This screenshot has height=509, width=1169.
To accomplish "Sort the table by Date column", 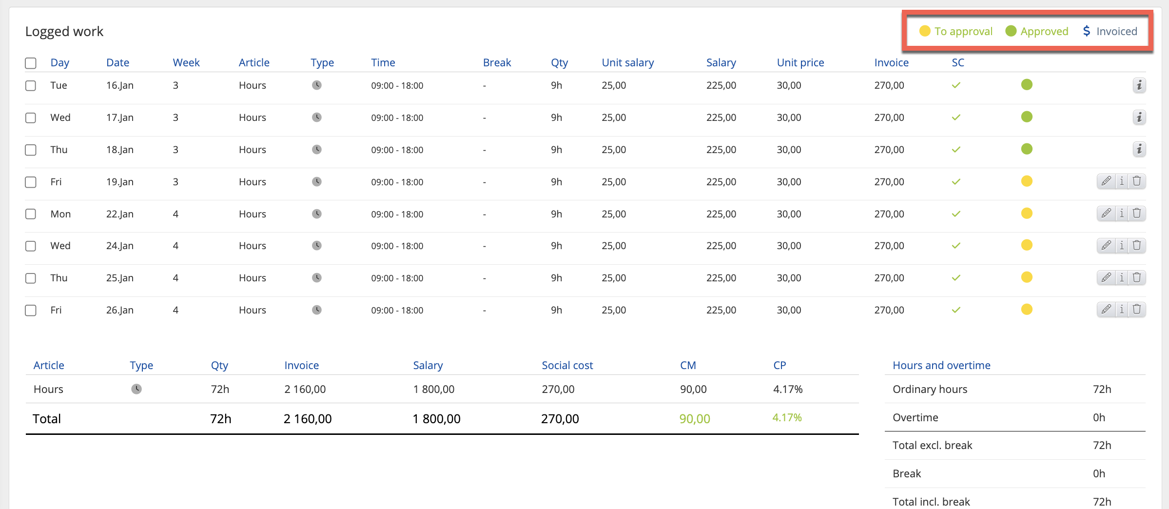I will pyautogui.click(x=117, y=62).
